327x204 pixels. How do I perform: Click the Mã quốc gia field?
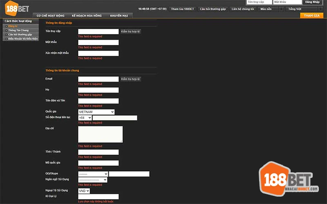[x=98, y=163]
